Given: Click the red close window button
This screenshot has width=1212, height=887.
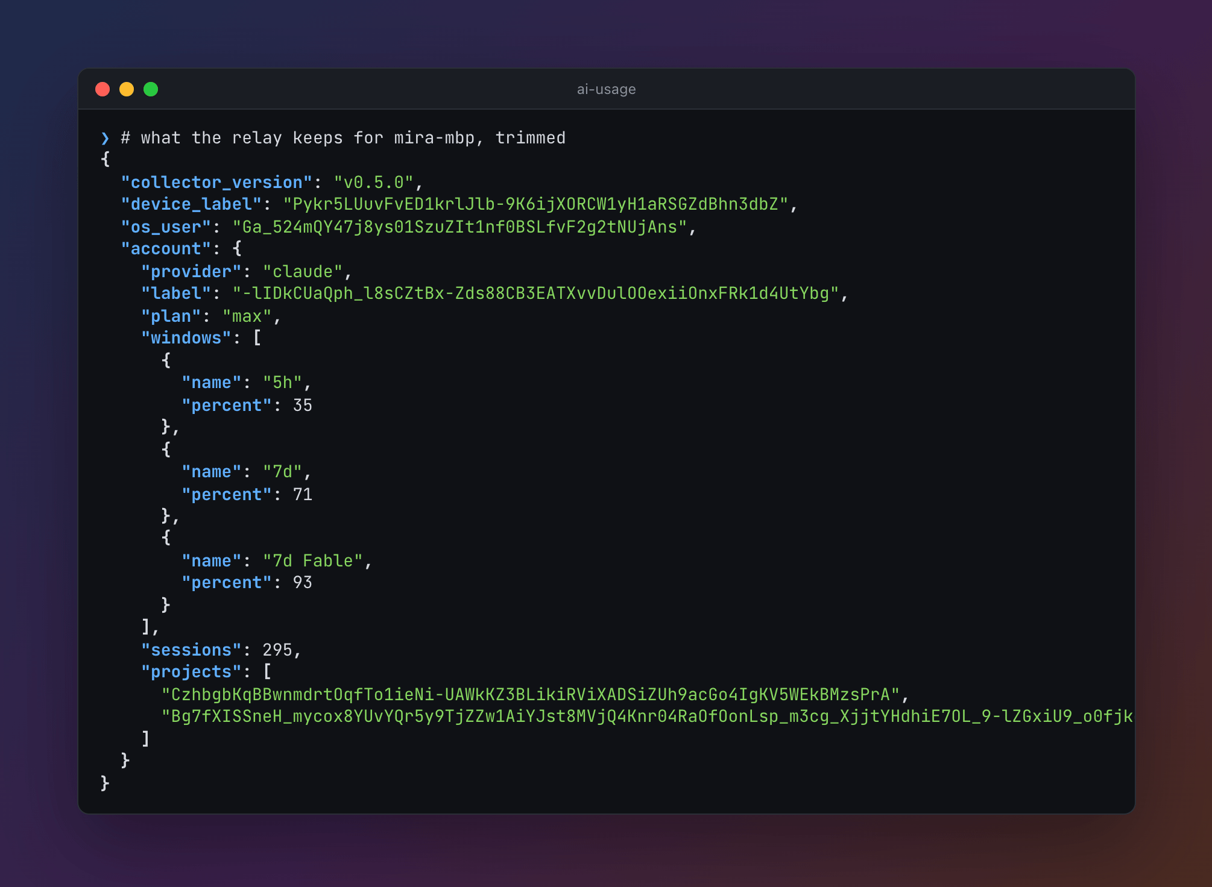Looking at the screenshot, I should point(103,89).
